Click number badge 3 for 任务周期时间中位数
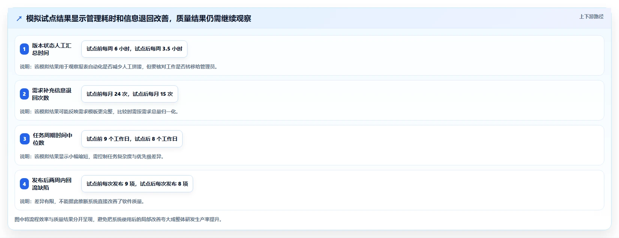 point(24,139)
